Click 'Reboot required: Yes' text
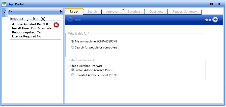Viewport: 226px width, 107px height. click(27, 32)
